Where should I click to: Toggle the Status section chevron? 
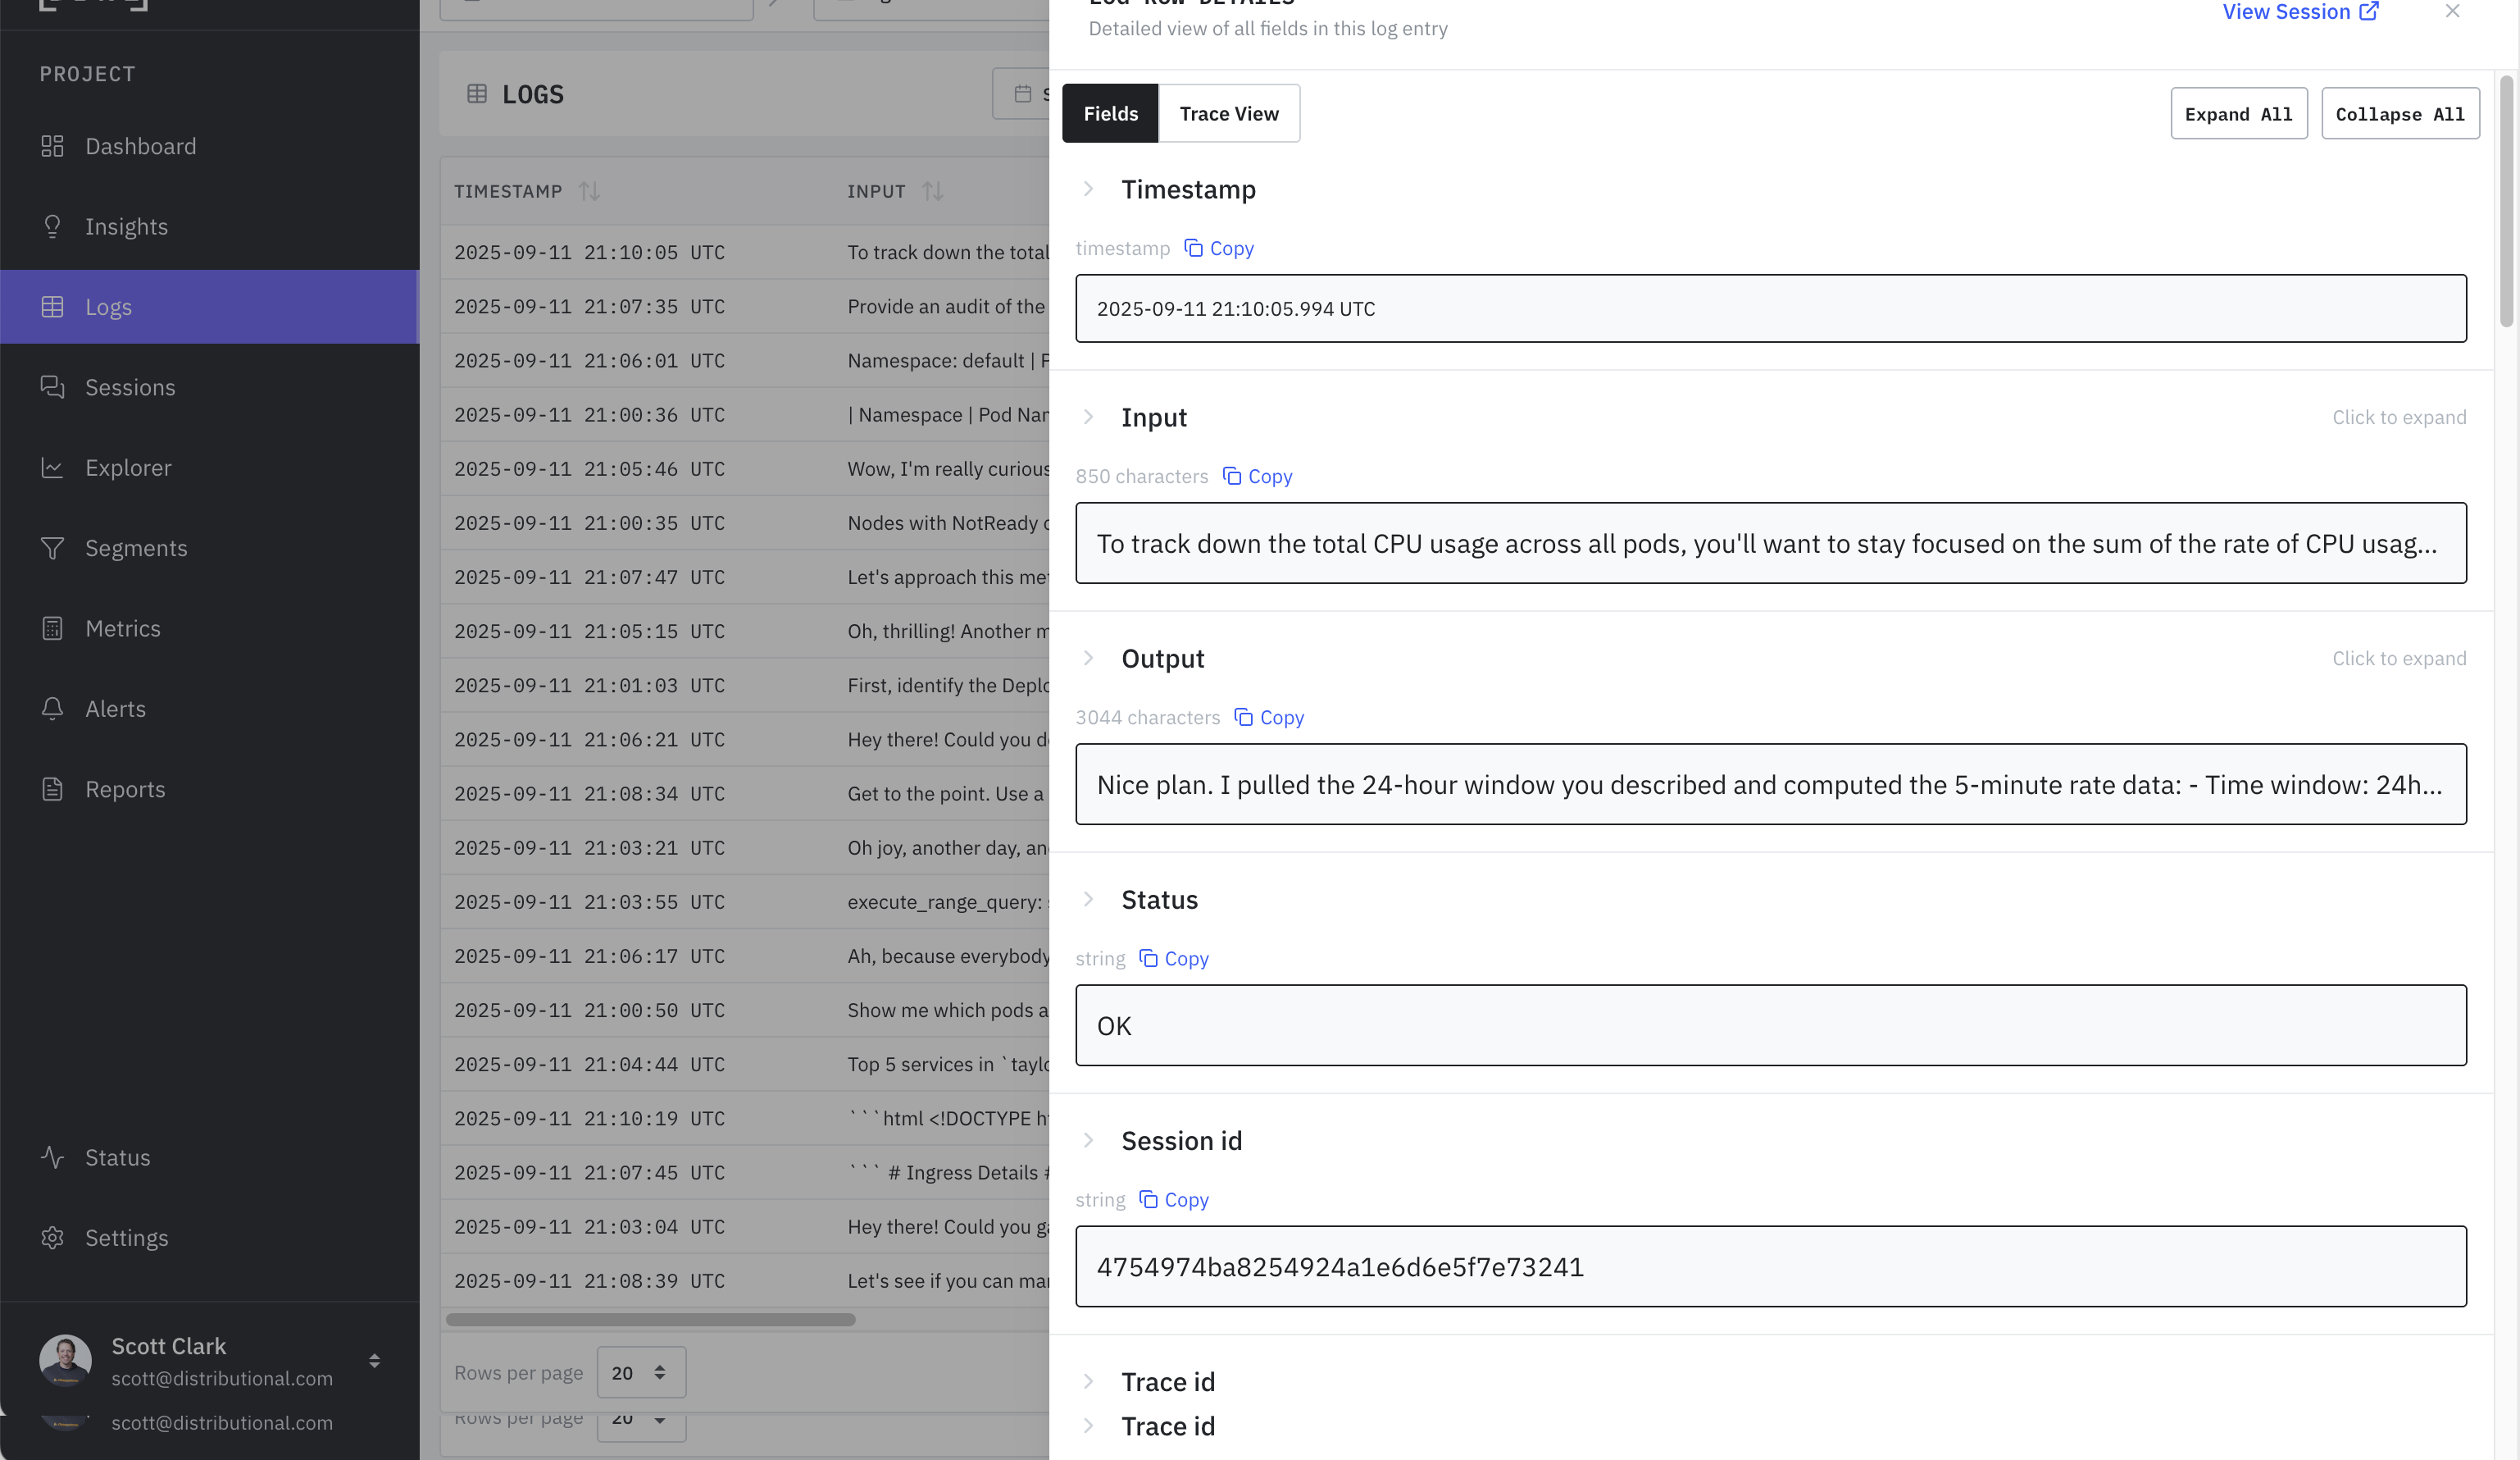click(x=1088, y=900)
